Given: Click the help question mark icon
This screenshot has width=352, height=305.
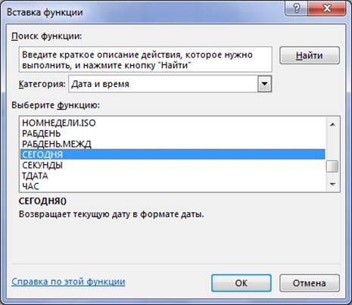Looking at the screenshot, I should point(296,8).
